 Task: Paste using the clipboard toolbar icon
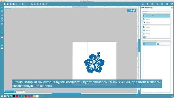point(23,4)
